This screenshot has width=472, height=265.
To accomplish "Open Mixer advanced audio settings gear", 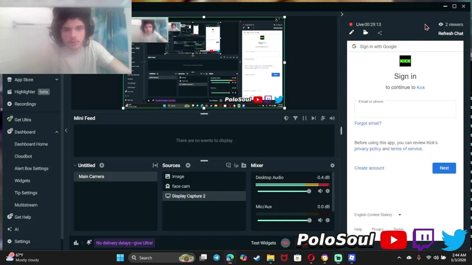I will pyautogui.click(x=332, y=165).
